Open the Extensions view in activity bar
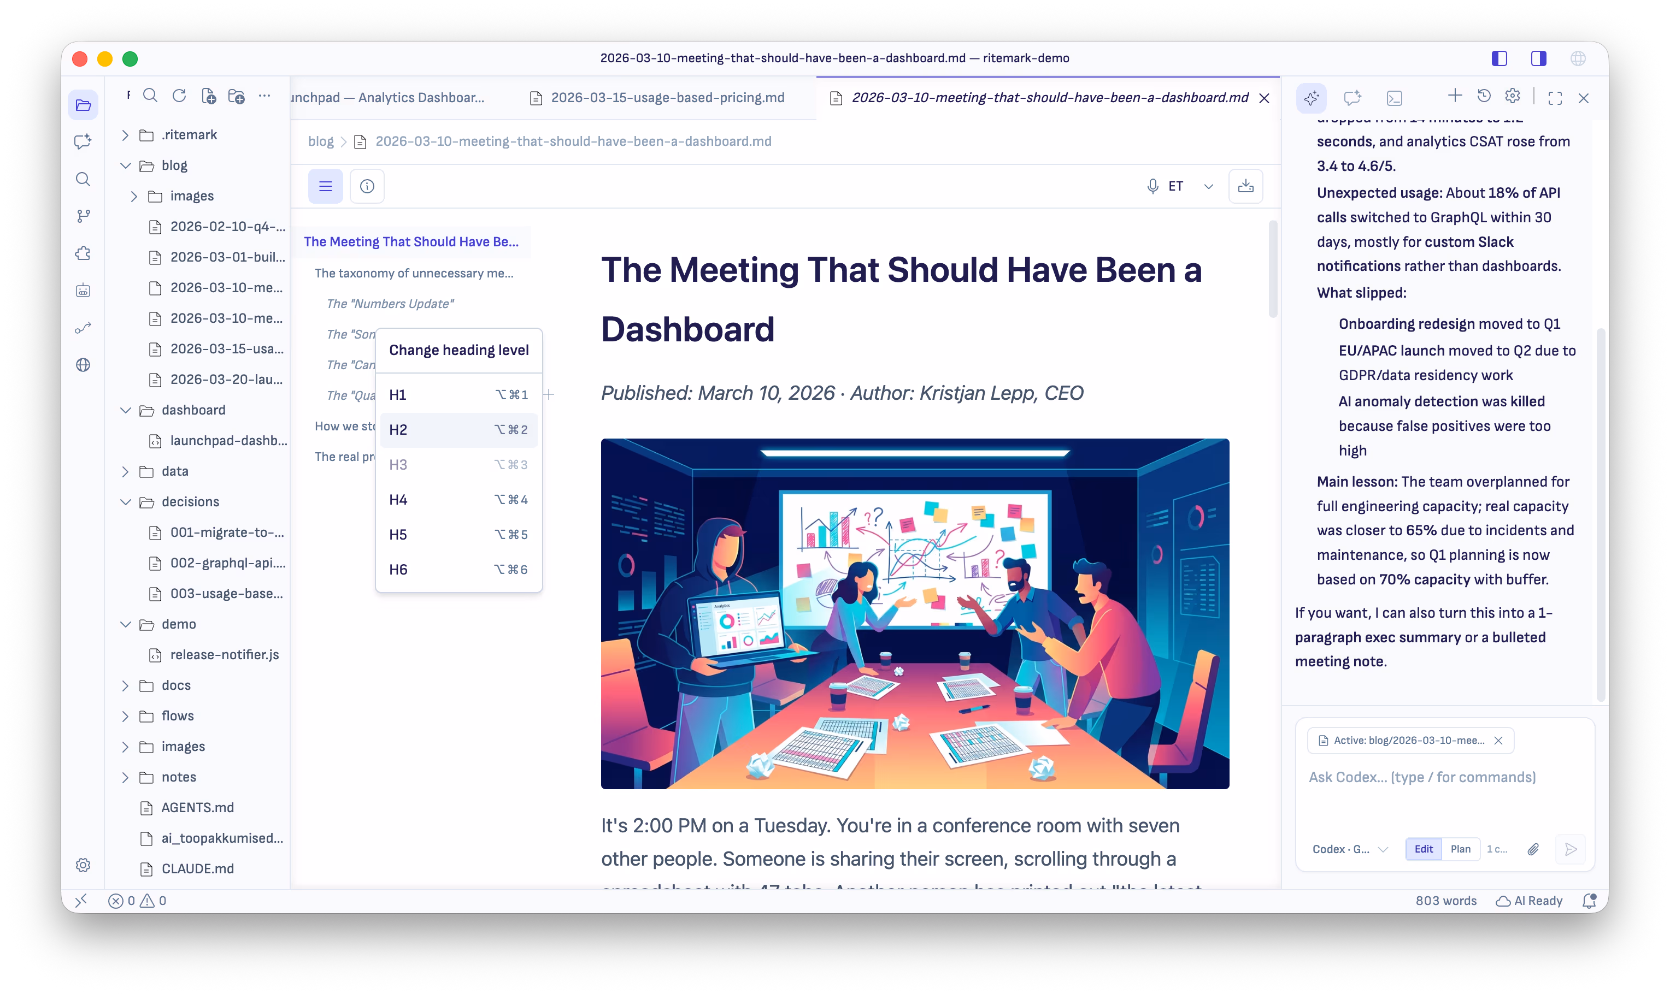Image resolution: width=1670 pixels, height=994 pixels. click(x=83, y=254)
